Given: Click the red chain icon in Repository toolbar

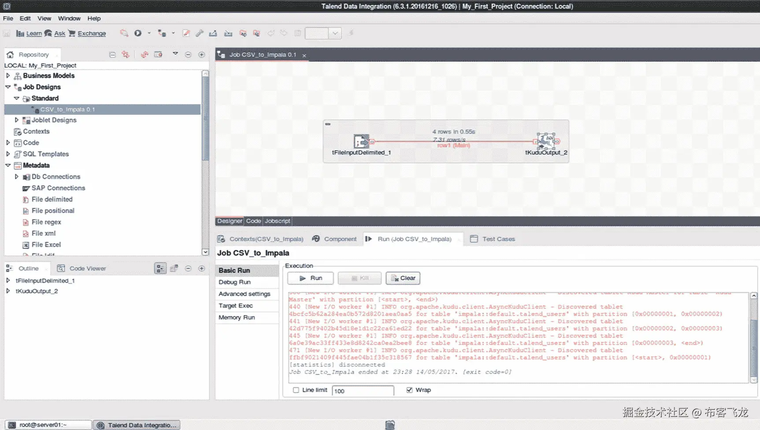Looking at the screenshot, I should pyautogui.click(x=145, y=55).
